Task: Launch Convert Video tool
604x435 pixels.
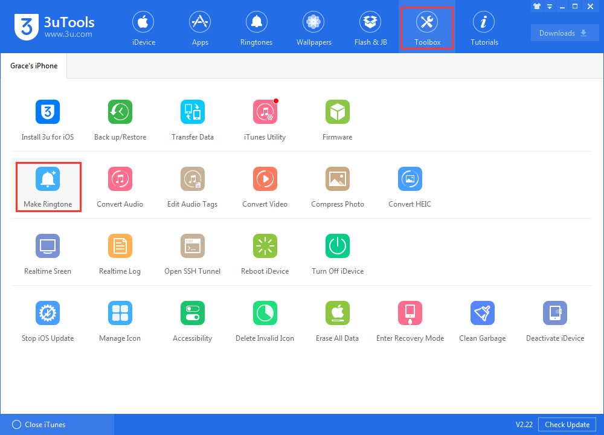Action: [265, 187]
